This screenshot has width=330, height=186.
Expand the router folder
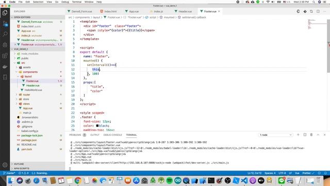(26, 95)
